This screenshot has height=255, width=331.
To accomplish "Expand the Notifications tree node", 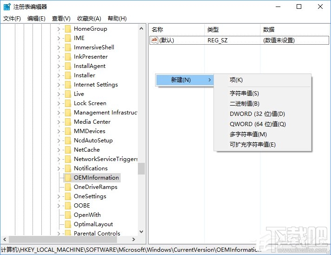I will (x=58, y=168).
